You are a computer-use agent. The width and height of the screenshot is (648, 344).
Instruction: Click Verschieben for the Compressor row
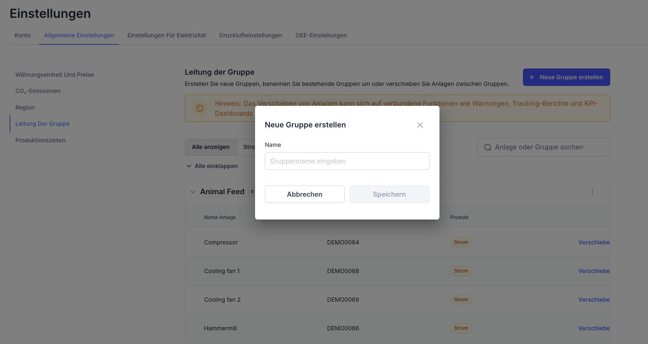[594, 242]
